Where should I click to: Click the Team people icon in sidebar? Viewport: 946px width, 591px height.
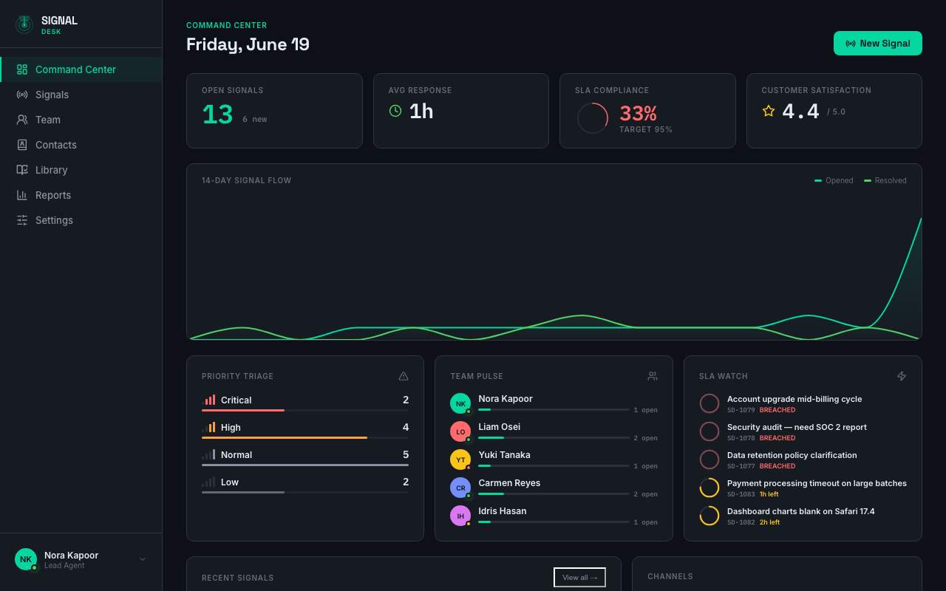click(x=22, y=120)
